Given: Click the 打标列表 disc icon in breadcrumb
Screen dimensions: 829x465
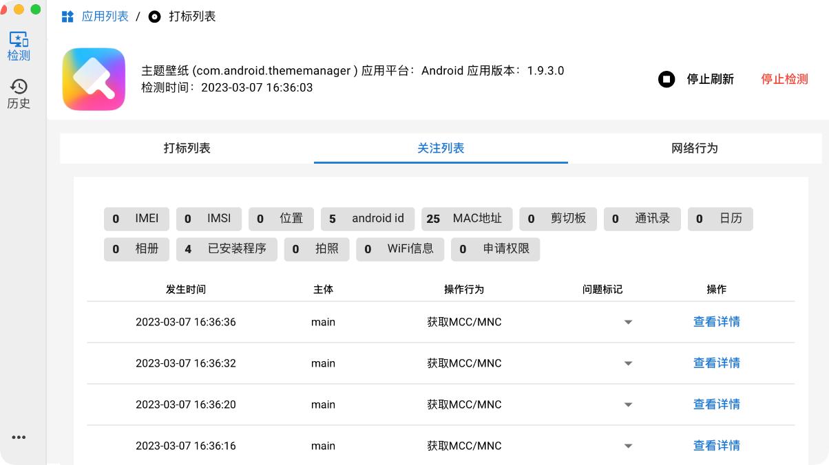Looking at the screenshot, I should coord(155,17).
